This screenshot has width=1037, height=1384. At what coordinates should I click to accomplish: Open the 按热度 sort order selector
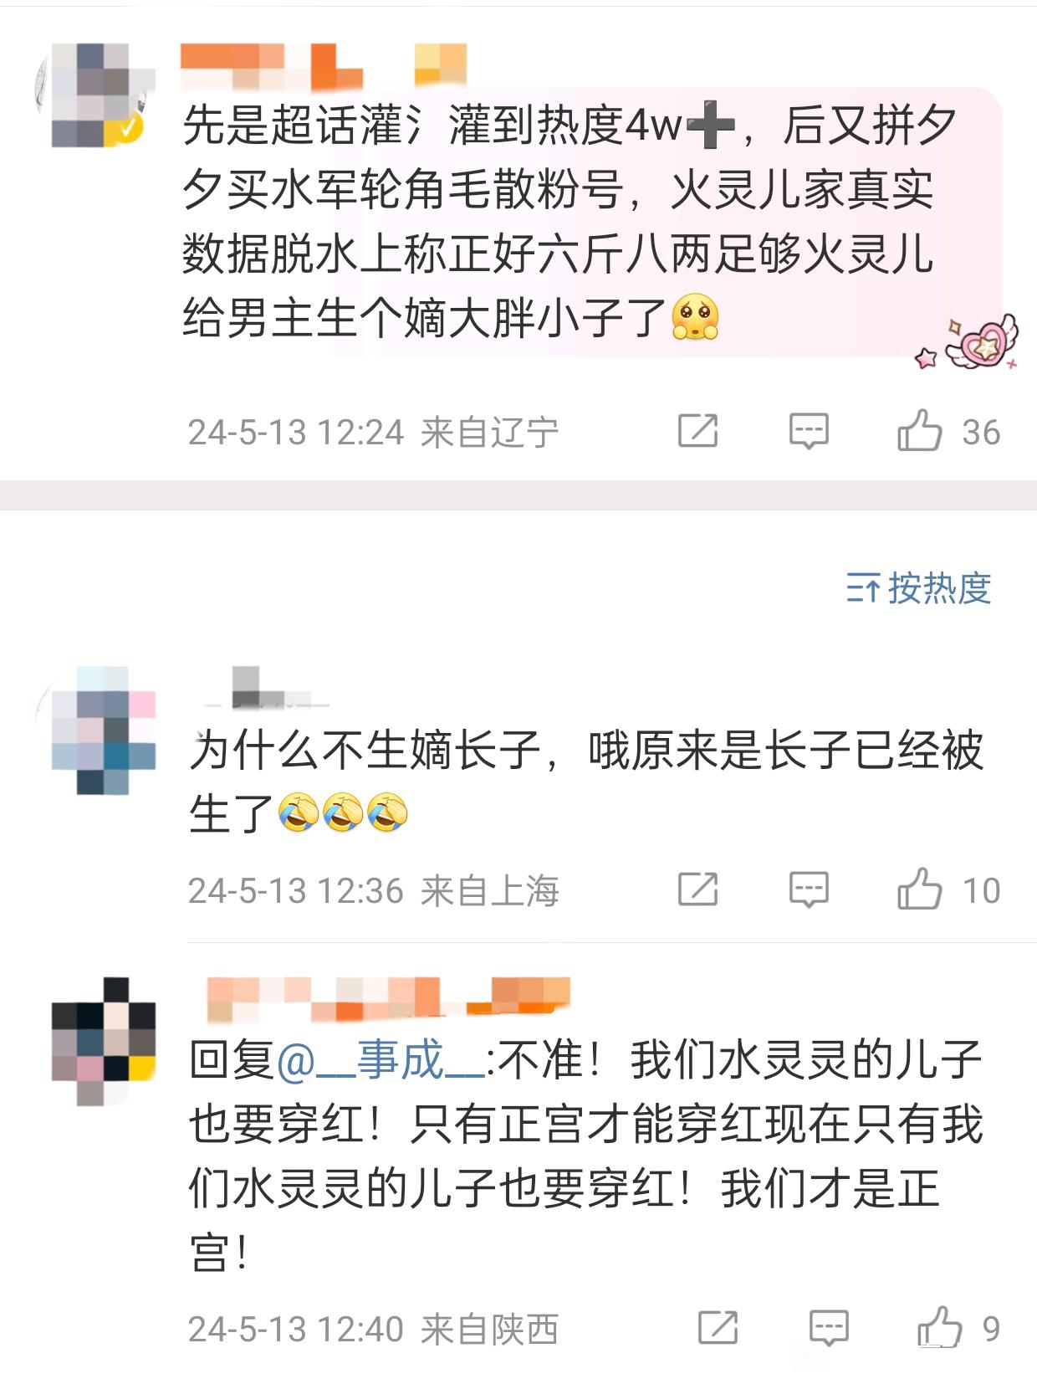918,588
